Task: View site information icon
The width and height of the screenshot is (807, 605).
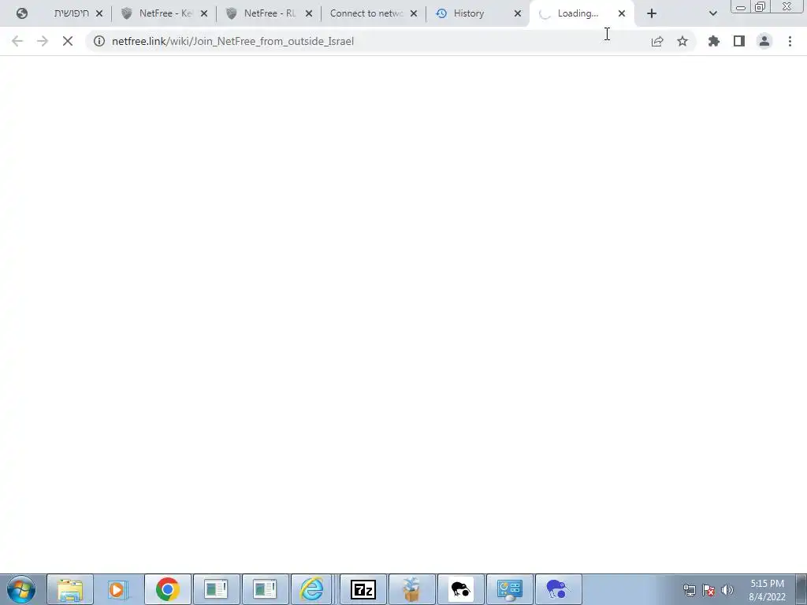Action: 99,41
